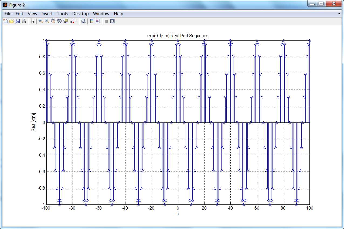This screenshot has height=229, width=344.
Task: Open the Help menu
Action: pyautogui.click(x=118, y=13)
